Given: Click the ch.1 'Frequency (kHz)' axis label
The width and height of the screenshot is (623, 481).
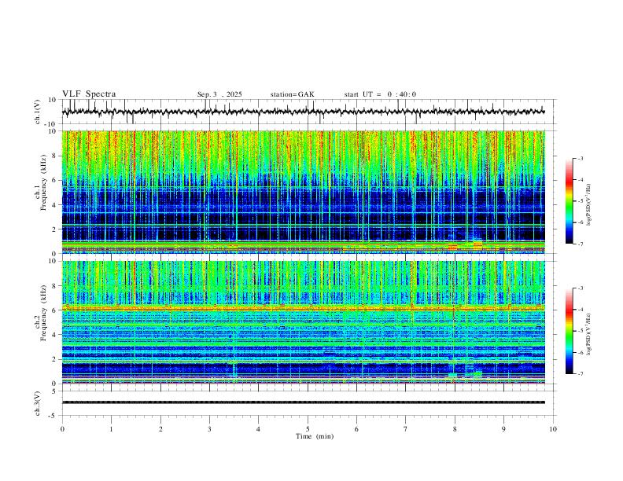Looking at the screenshot, I should [44, 183].
